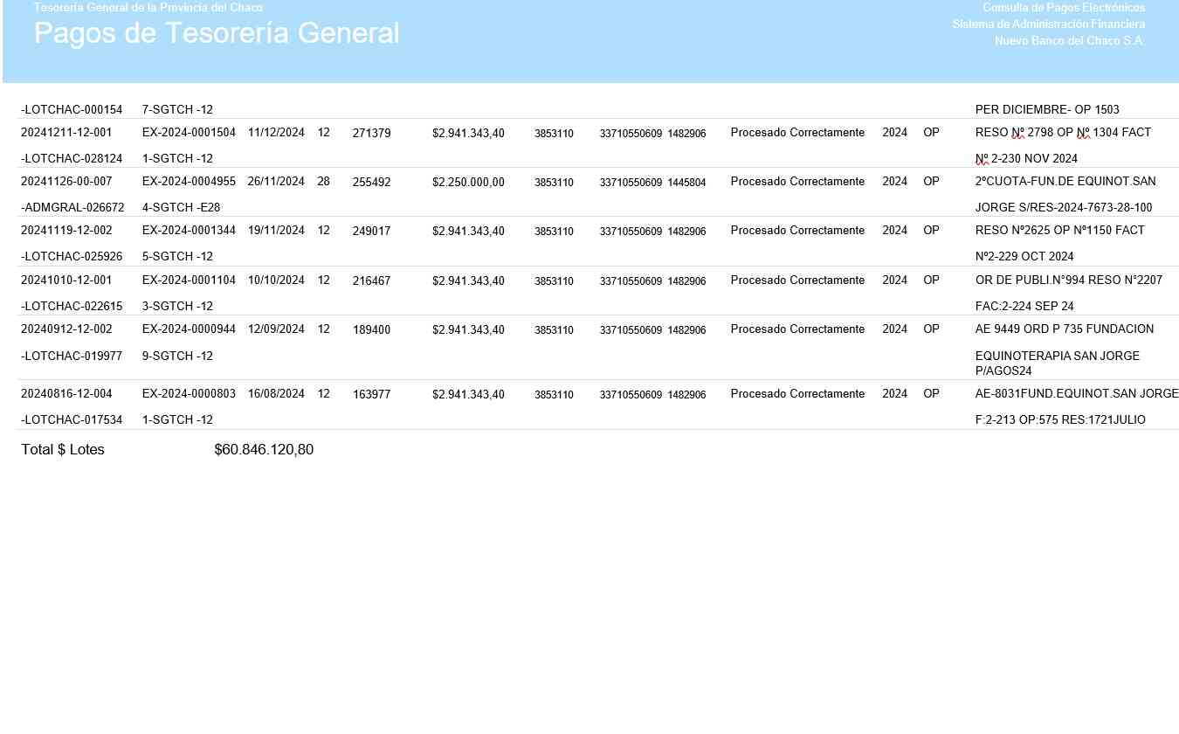Click the amount $2.250.000,00
The width and height of the screenshot is (1179, 734).
(468, 183)
